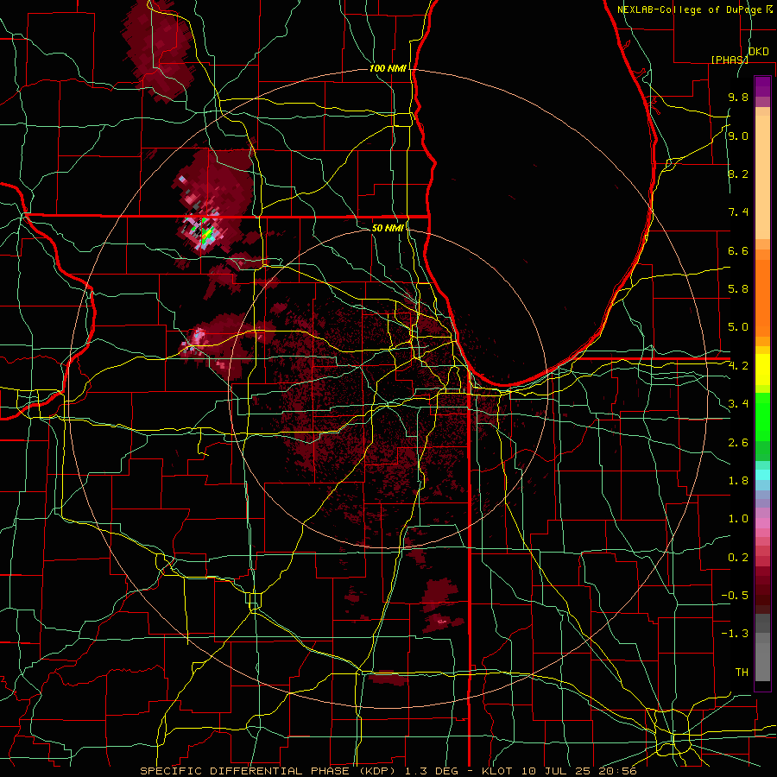Viewport: 777px width, 777px height.
Task: Select the 1.0 scale value
Action: pyautogui.click(x=738, y=519)
